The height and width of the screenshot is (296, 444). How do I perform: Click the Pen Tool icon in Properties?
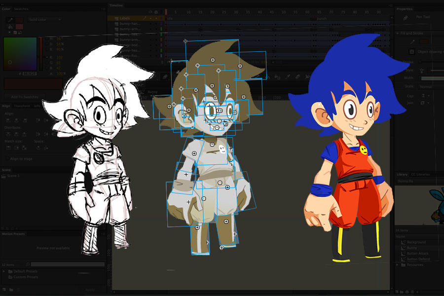click(x=406, y=18)
